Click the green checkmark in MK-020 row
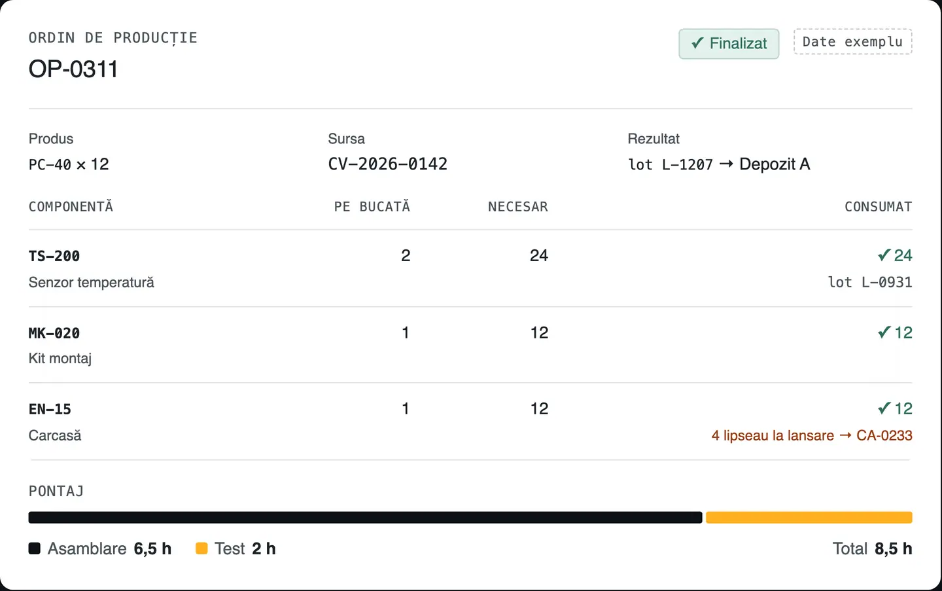The height and width of the screenshot is (591, 942). [x=884, y=332]
